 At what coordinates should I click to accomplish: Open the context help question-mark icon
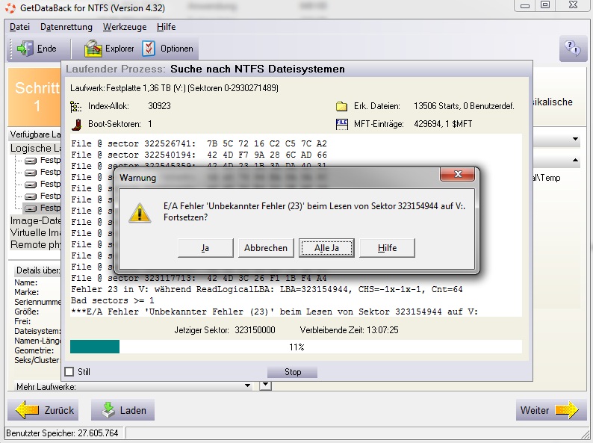[573, 49]
